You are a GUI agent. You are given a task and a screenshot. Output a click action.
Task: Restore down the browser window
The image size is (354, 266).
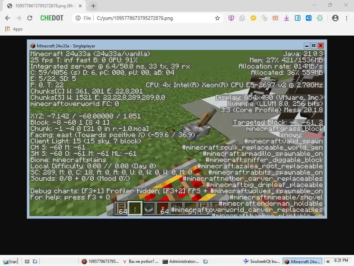point(330,5)
